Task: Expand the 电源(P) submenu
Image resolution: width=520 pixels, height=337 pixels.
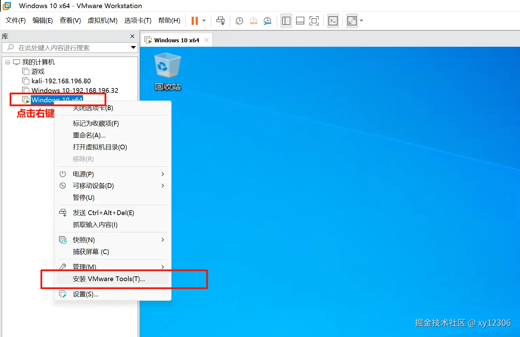Action: pyautogui.click(x=113, y=174)
